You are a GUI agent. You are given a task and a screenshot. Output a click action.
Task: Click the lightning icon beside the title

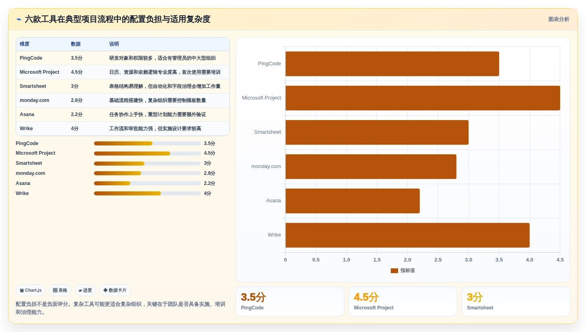(x=19, y=19)
